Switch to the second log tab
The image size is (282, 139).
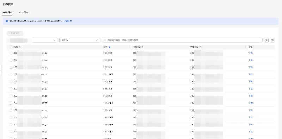(24, 13)
